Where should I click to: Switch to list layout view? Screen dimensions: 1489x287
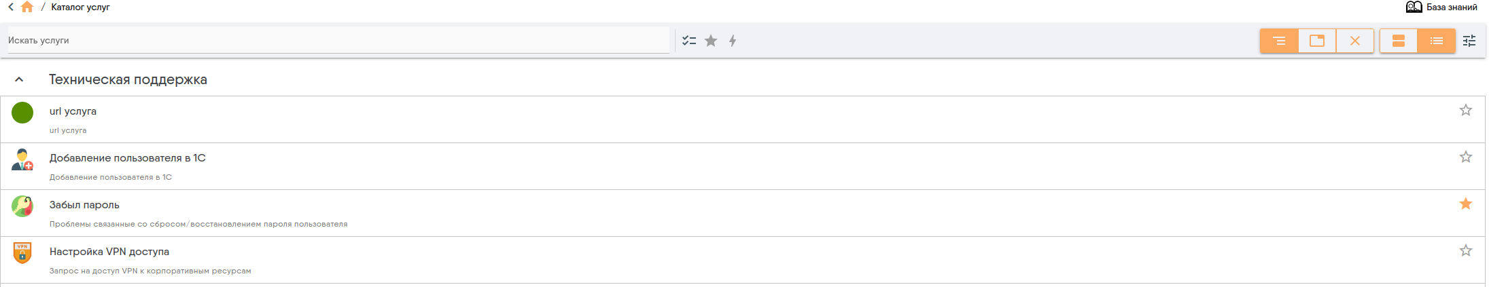[x=1437, y=41]
